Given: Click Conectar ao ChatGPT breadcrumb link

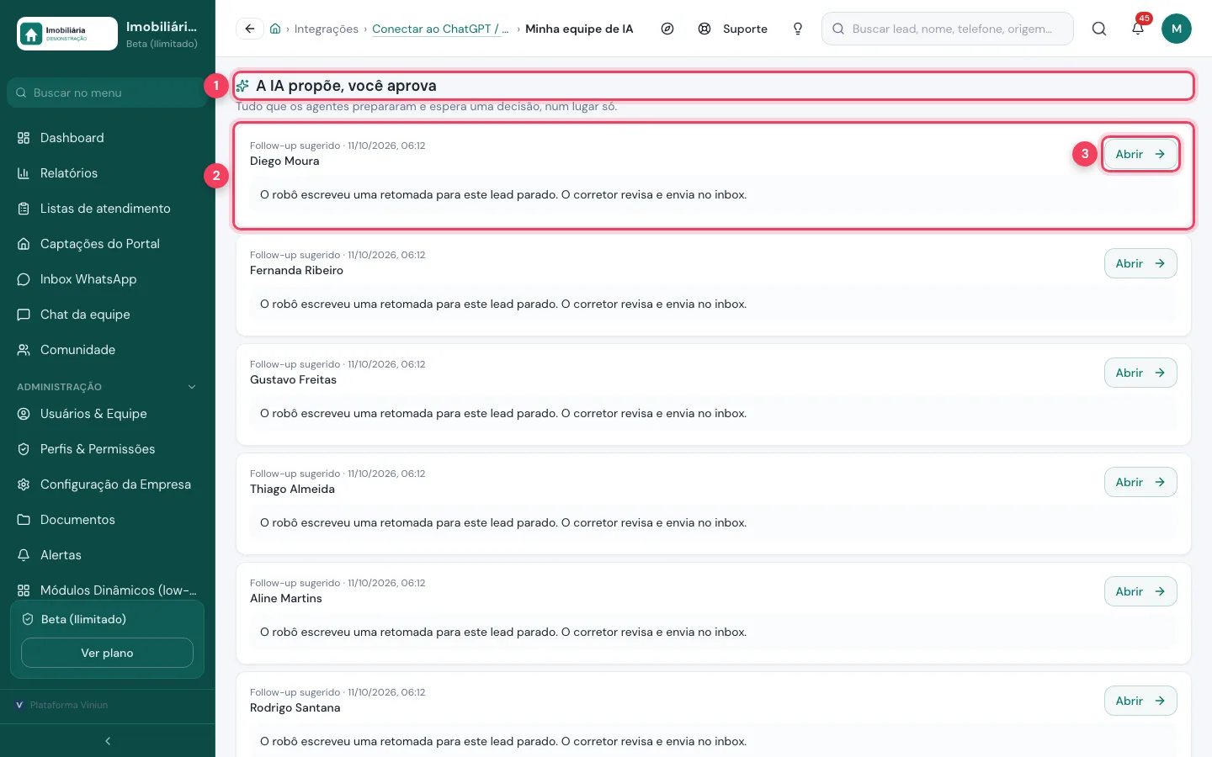Looking at the screenshot, I should point(440,29).
